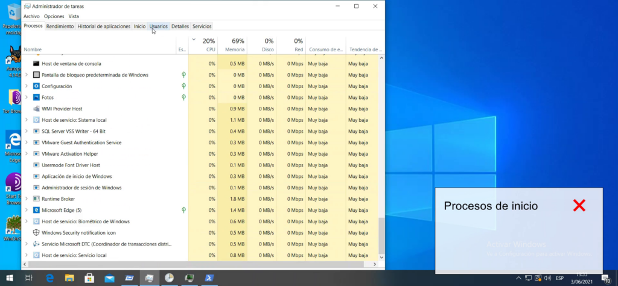Sort processes by the Disco column

[262, 45]
